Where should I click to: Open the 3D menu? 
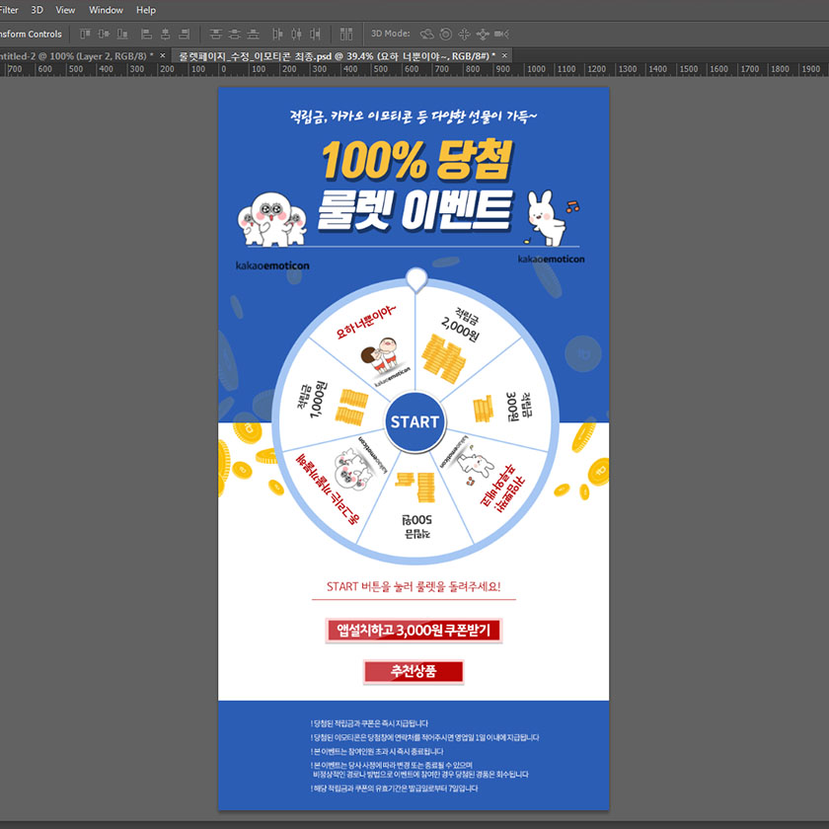(x=38, y=10)
